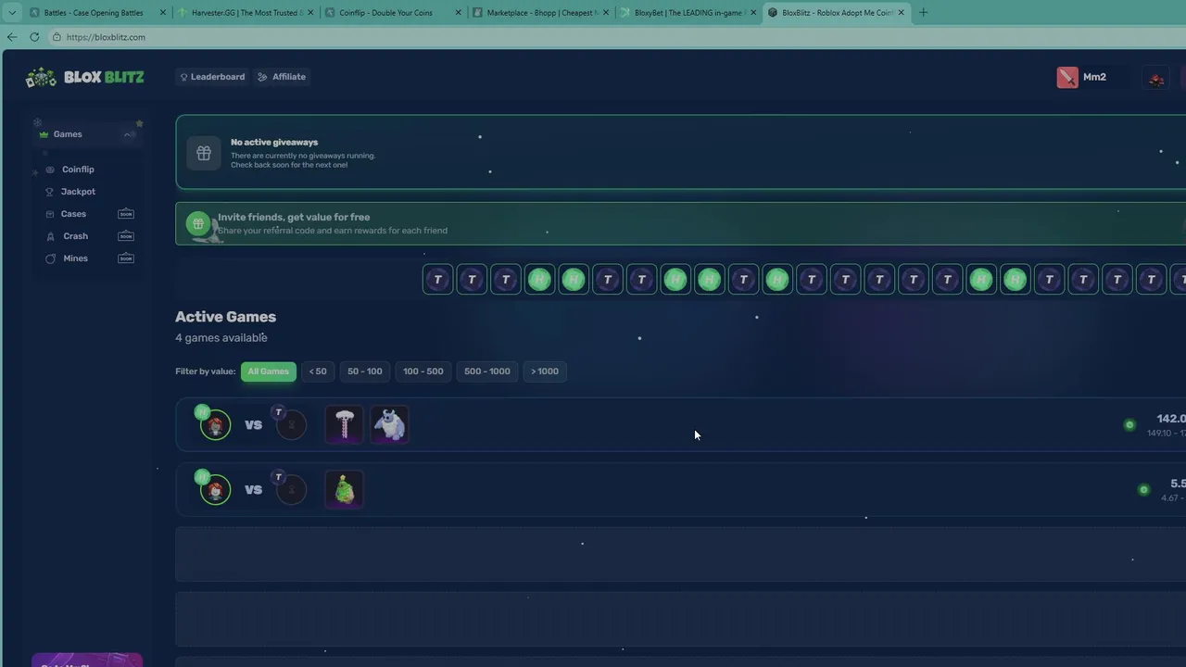Filter games by value 500 - 1000

pos(487,371)
